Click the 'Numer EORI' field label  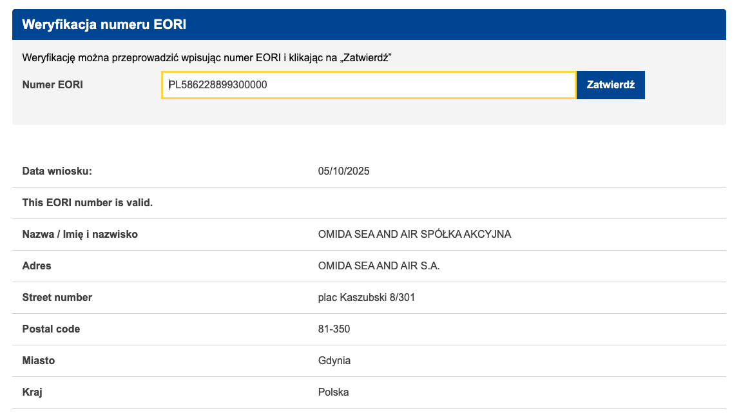52,84
